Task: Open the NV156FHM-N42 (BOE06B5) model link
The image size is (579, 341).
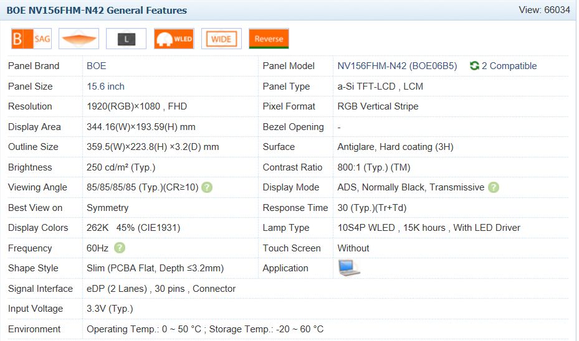Action: click(x=398, y=66)
